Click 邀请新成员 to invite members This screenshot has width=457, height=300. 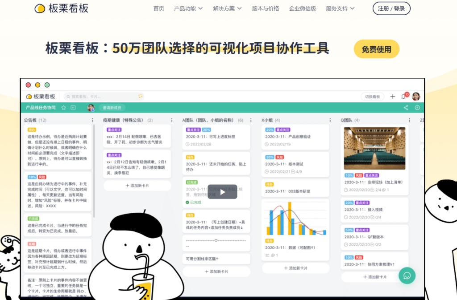[112, 108]
